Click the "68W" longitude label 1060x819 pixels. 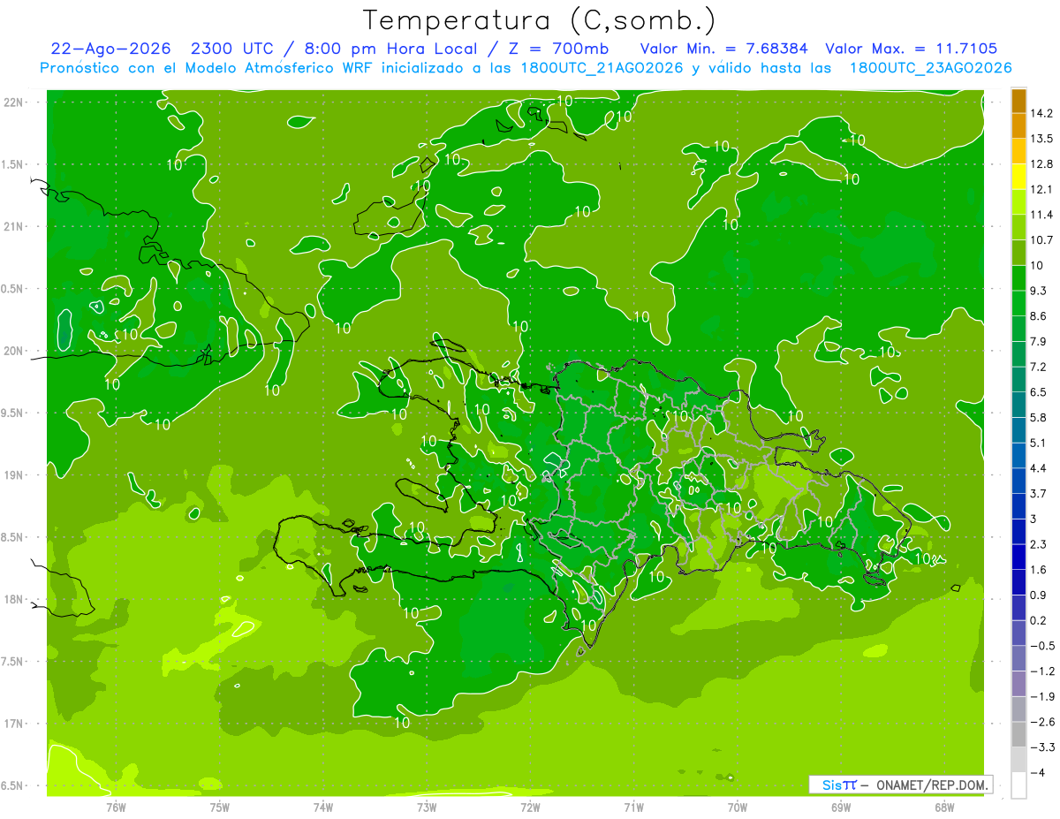point(944,807)
